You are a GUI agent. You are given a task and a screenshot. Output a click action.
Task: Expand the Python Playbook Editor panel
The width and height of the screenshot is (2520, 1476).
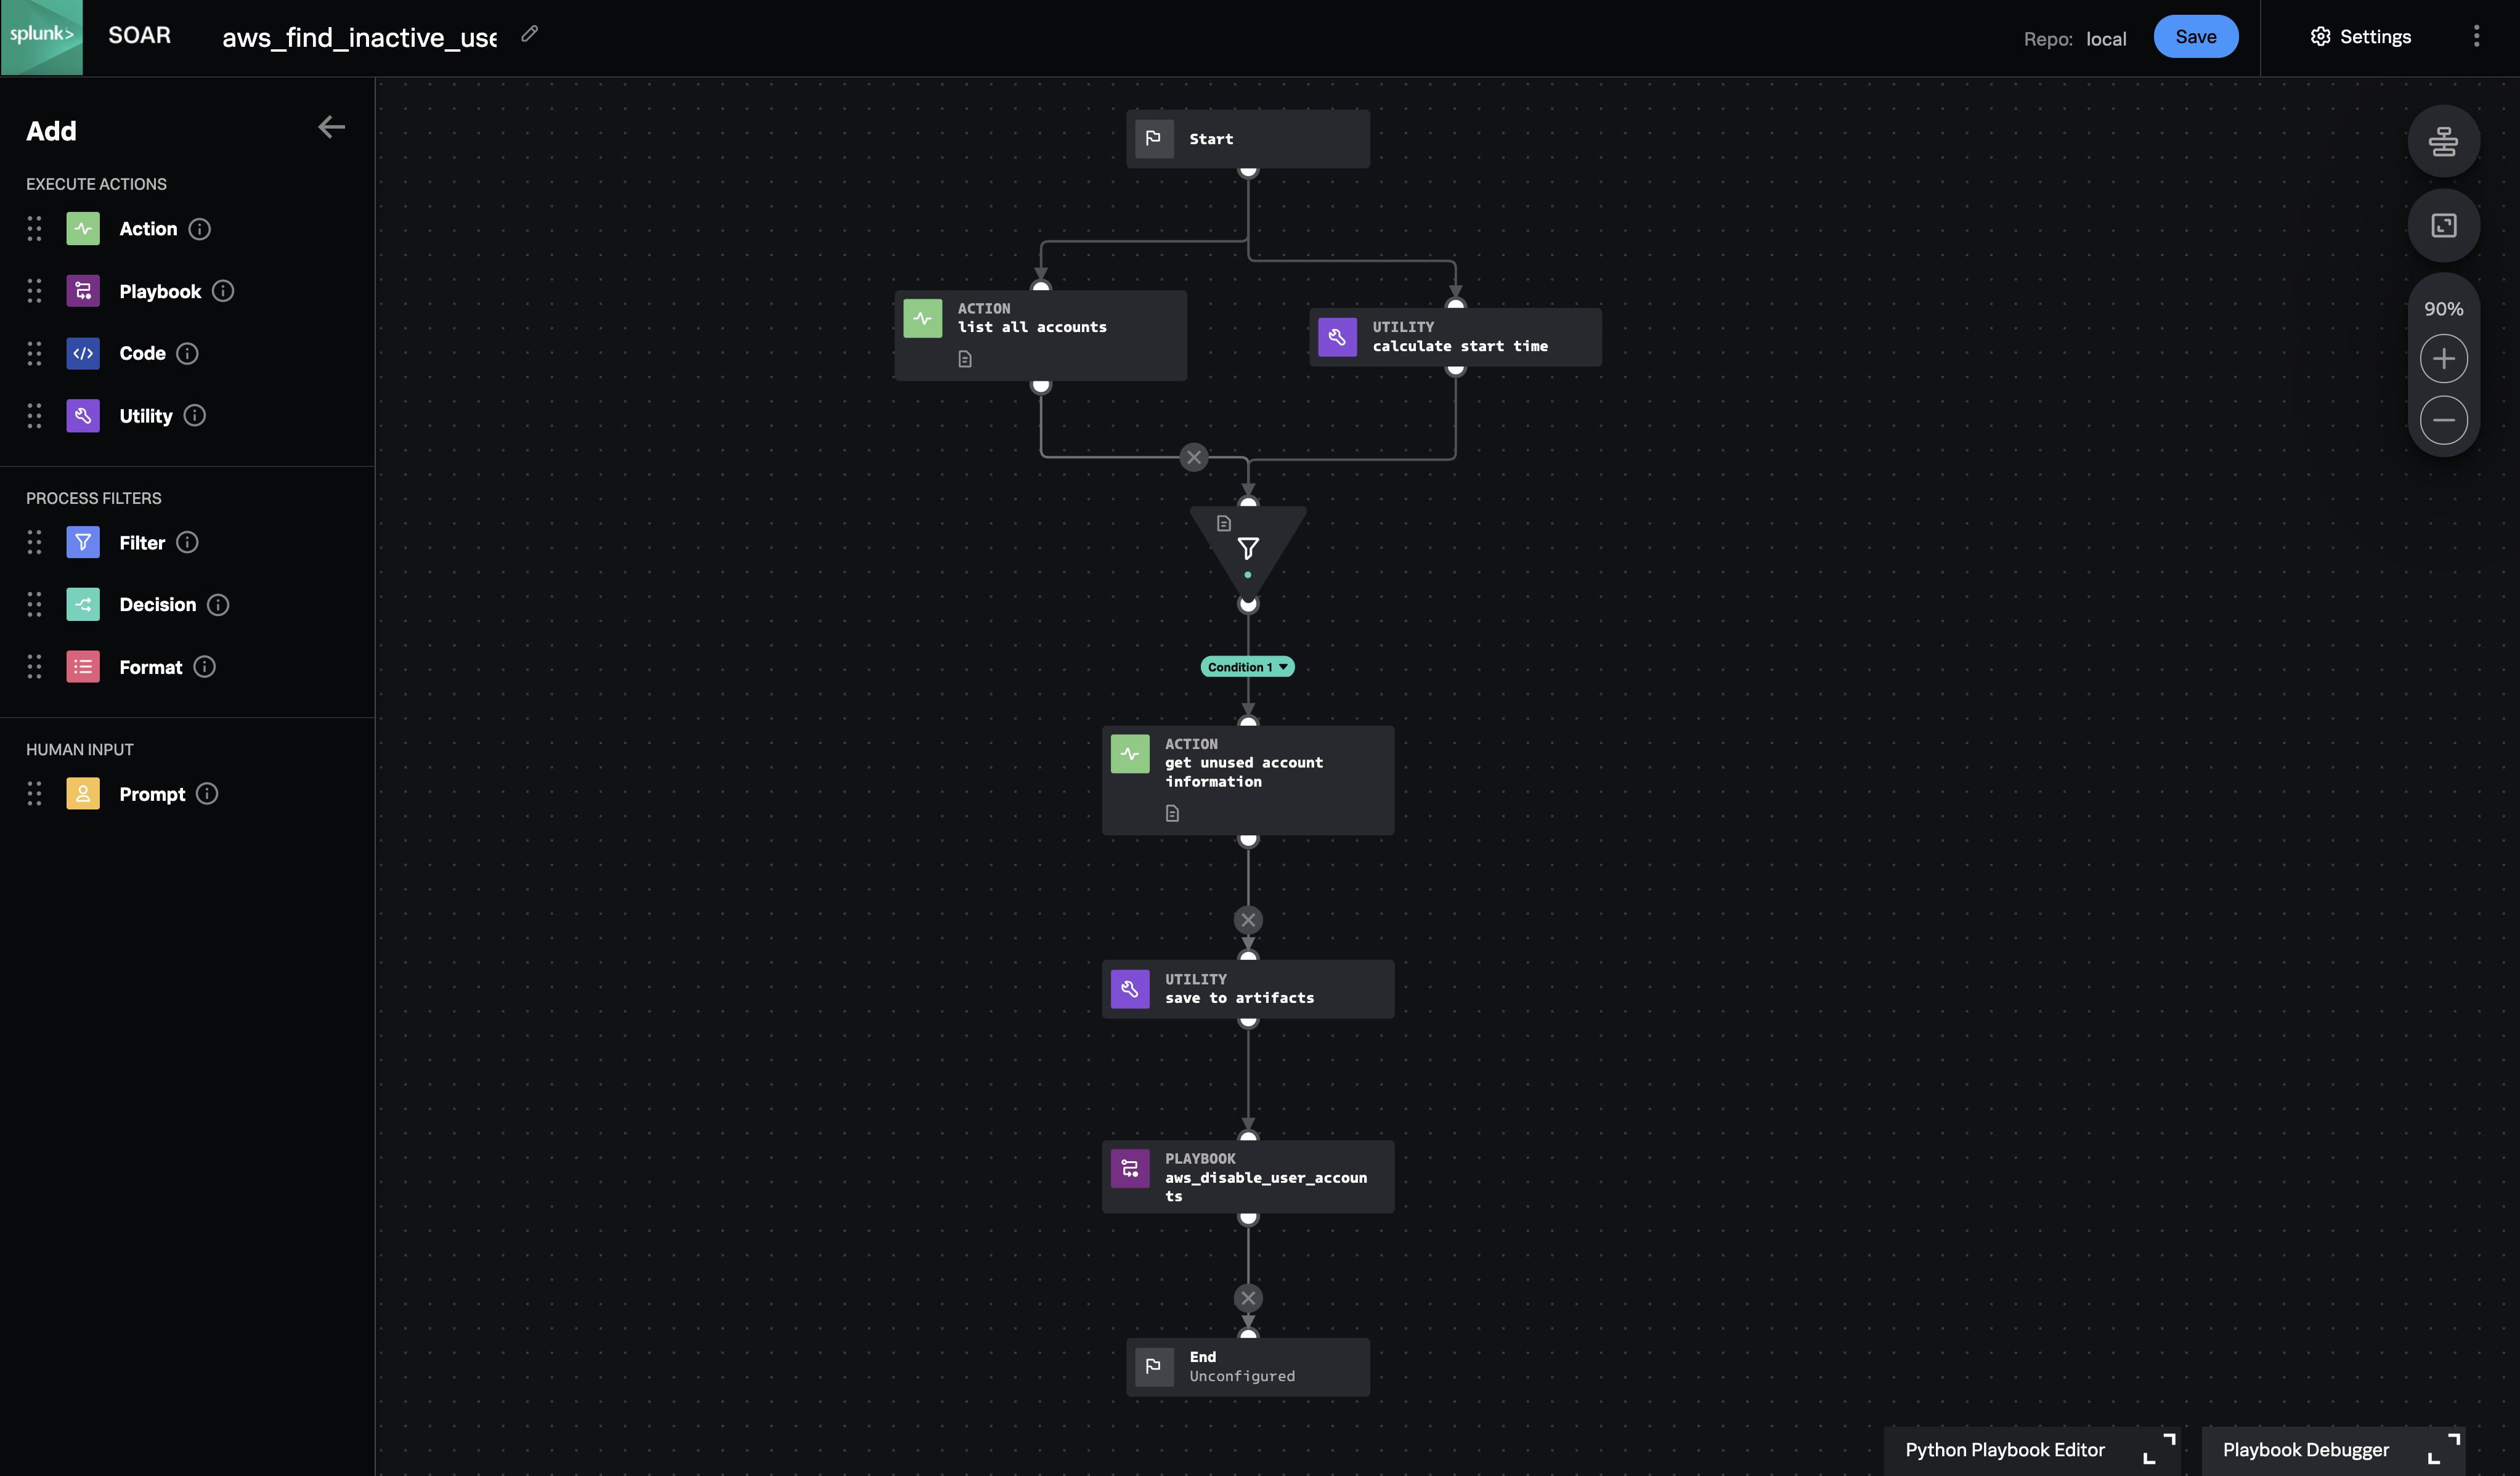coord(2158,1449)
